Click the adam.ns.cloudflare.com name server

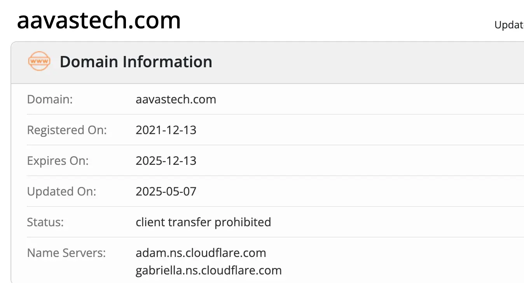click(x=201, y=253)
